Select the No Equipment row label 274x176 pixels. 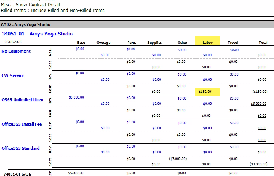[x=16, y=51]
